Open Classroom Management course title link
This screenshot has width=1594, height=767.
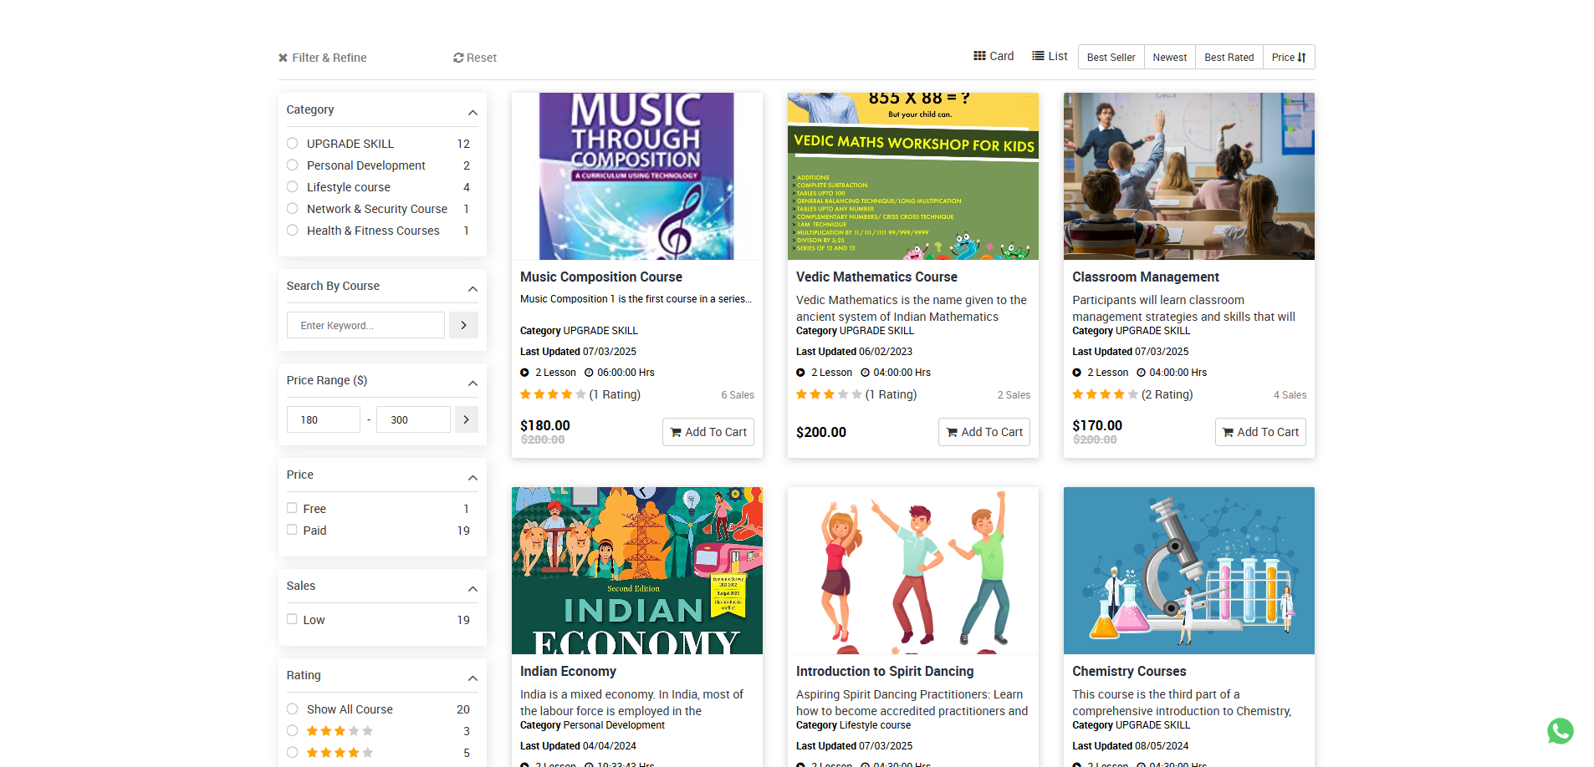coord(1145,277)
